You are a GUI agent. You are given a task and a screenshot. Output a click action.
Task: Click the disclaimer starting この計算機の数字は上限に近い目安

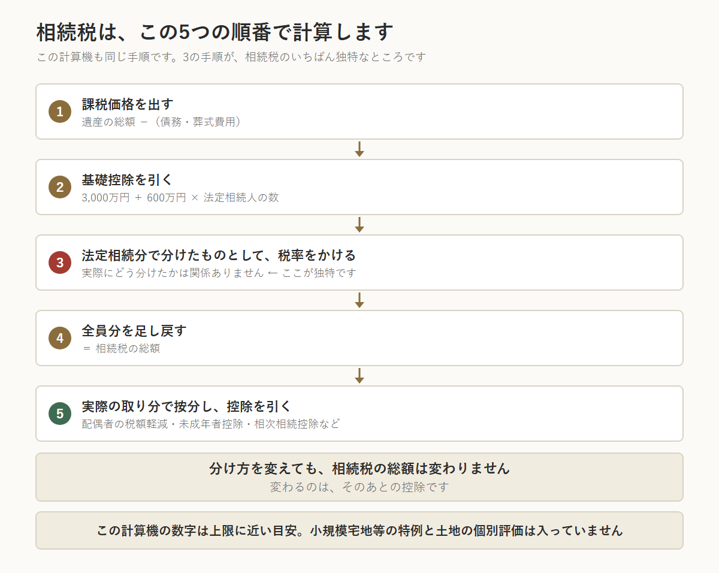point(359,531)
